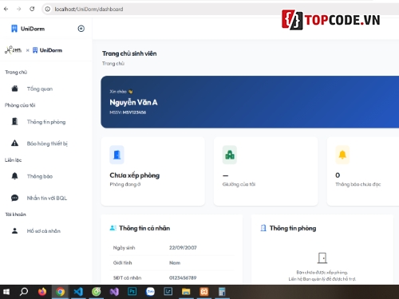Image resolution: width=399 pixels, height=299 pixels.
Task: Click the house icon beside Tổng quan
Action: pyautogui.click(x=15, y=89)
